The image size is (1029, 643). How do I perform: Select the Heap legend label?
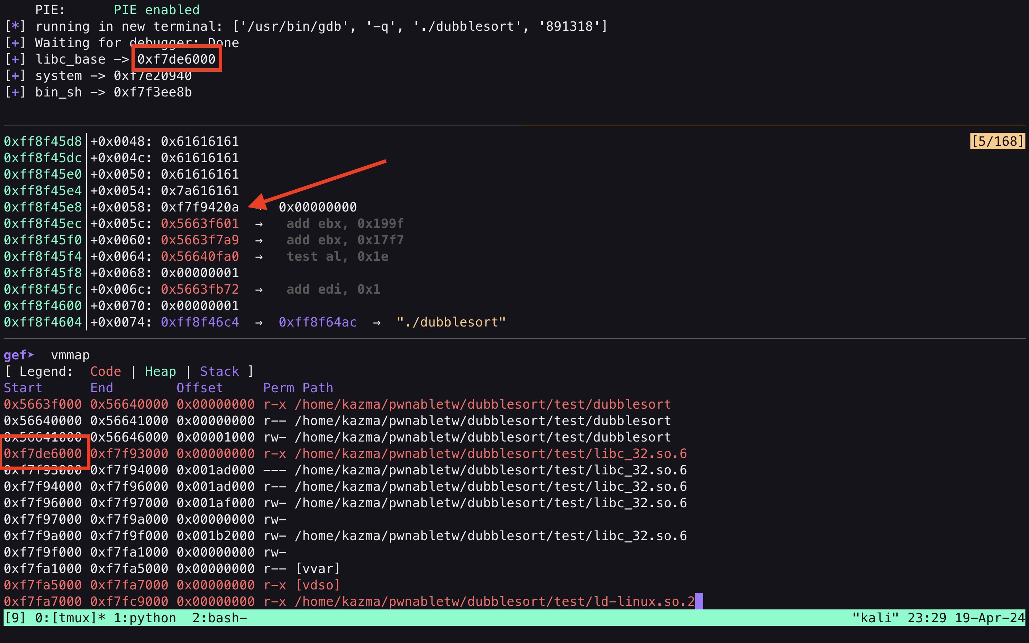tap(160, 371)
